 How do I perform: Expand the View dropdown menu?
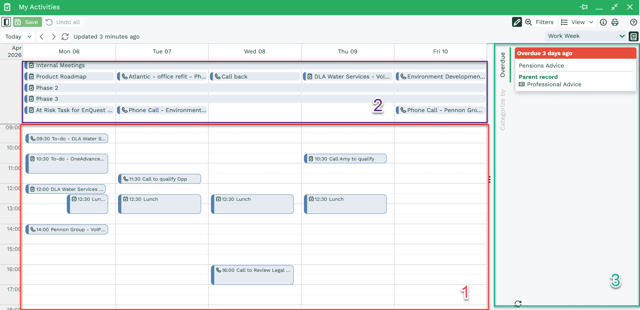577,22
